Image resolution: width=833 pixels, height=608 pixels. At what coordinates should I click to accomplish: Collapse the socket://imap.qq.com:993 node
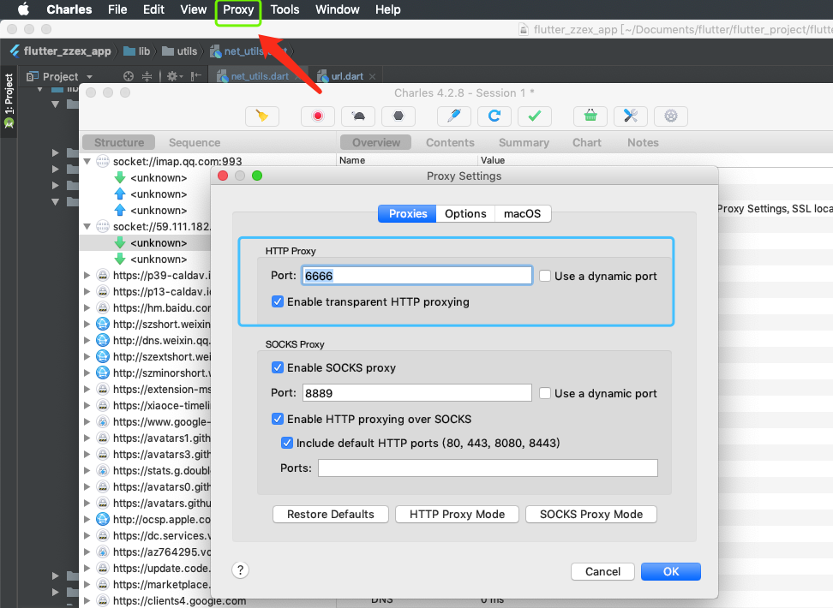tap(87, 161)
